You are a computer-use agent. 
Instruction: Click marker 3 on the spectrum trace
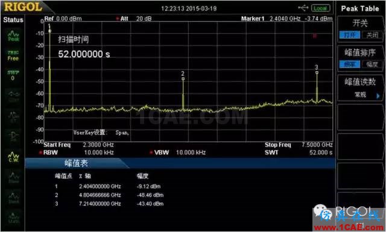pos(317,72)
